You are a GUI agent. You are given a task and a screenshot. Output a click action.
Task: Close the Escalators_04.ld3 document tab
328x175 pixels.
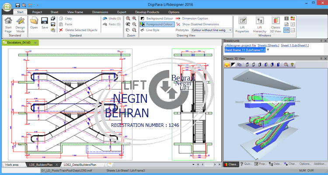point(35,43)
